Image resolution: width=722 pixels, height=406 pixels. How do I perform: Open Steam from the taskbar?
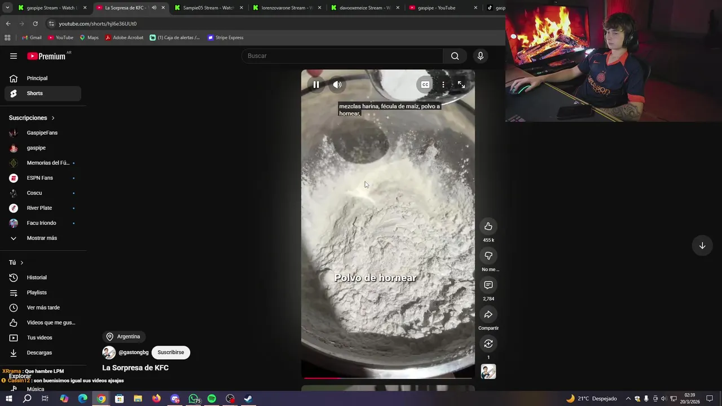click(248, 399)
